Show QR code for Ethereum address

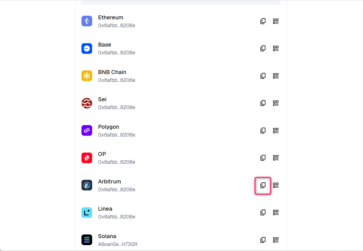tap(276, 21)
